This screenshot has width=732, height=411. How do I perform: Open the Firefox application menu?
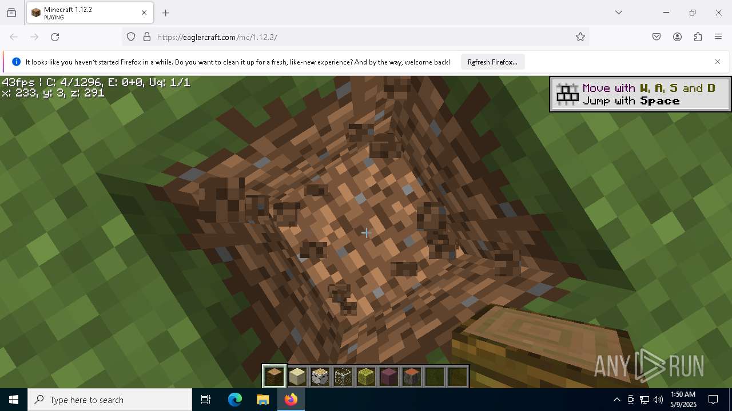[x=718, y=37]
